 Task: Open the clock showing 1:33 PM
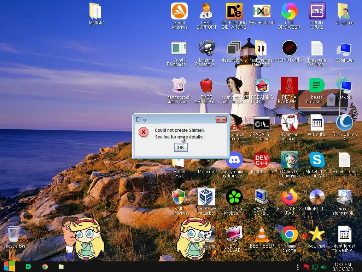pyautogui.click(x=343, y=267)
